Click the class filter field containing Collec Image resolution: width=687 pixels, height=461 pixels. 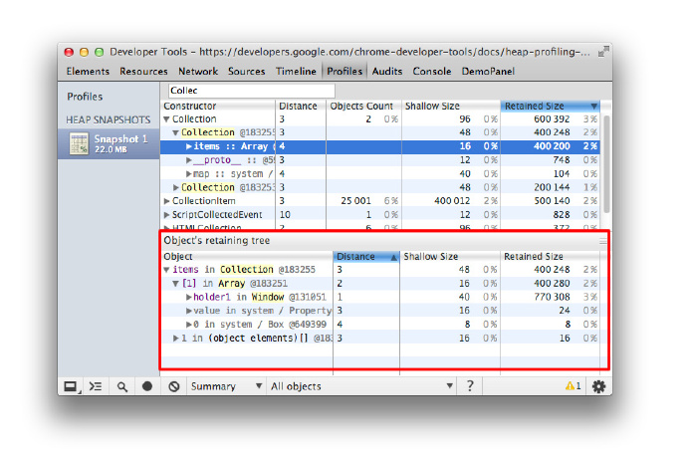click(252, 91)
